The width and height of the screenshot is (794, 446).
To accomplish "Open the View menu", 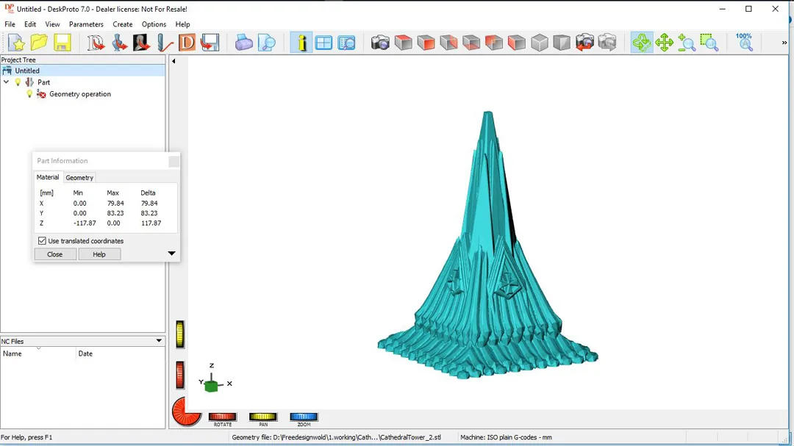I will (x=52, y=24).
